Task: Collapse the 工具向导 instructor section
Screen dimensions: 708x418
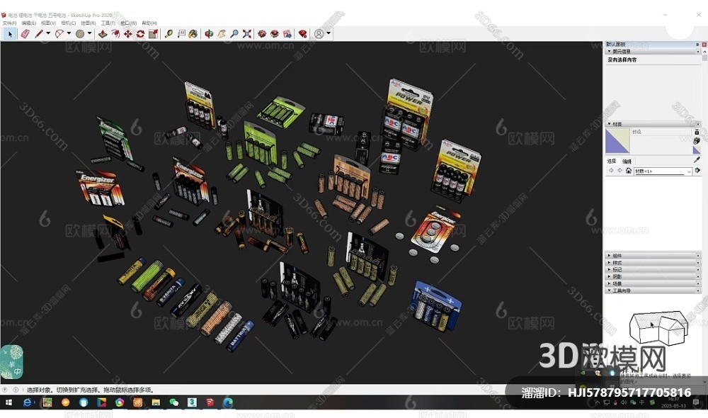Action: (x=653, y=290)
